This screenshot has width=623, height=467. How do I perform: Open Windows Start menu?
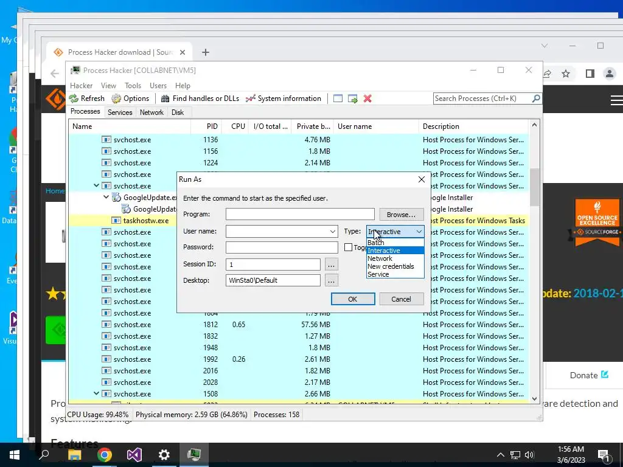[15, 455]
